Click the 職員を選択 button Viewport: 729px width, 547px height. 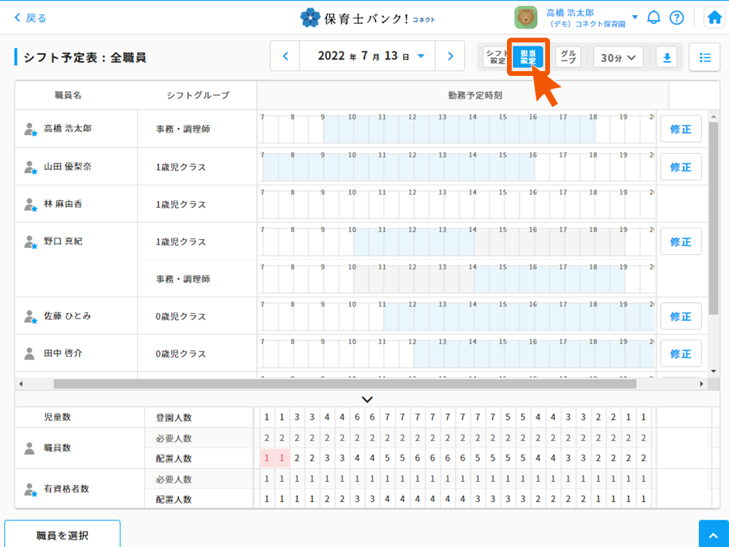tap(62, 535)
